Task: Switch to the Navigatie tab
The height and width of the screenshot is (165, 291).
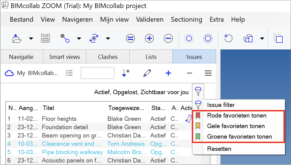Action: click(x=21, y=57)
